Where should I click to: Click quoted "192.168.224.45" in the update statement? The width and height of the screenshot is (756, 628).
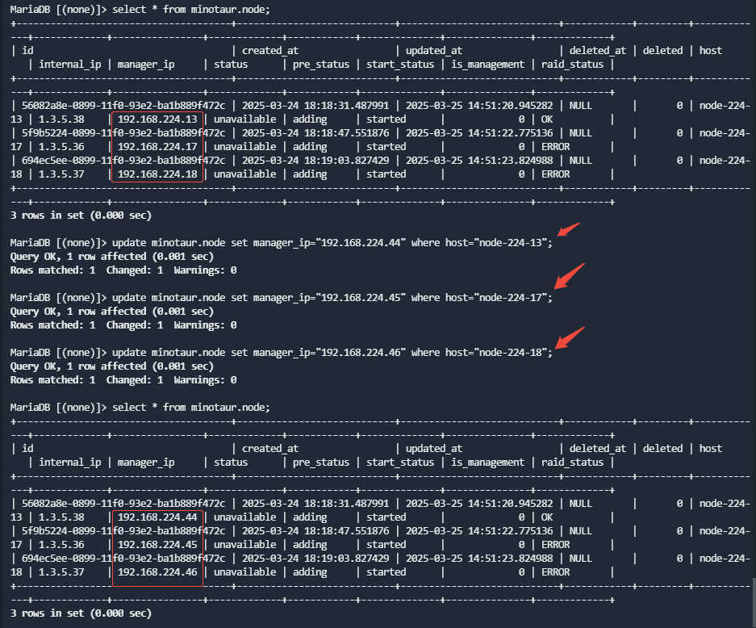(361, 298)
